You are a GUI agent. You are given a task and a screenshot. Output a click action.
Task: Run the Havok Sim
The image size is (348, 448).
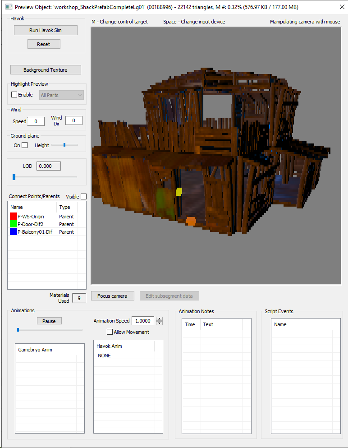click(x=46, y=30)
